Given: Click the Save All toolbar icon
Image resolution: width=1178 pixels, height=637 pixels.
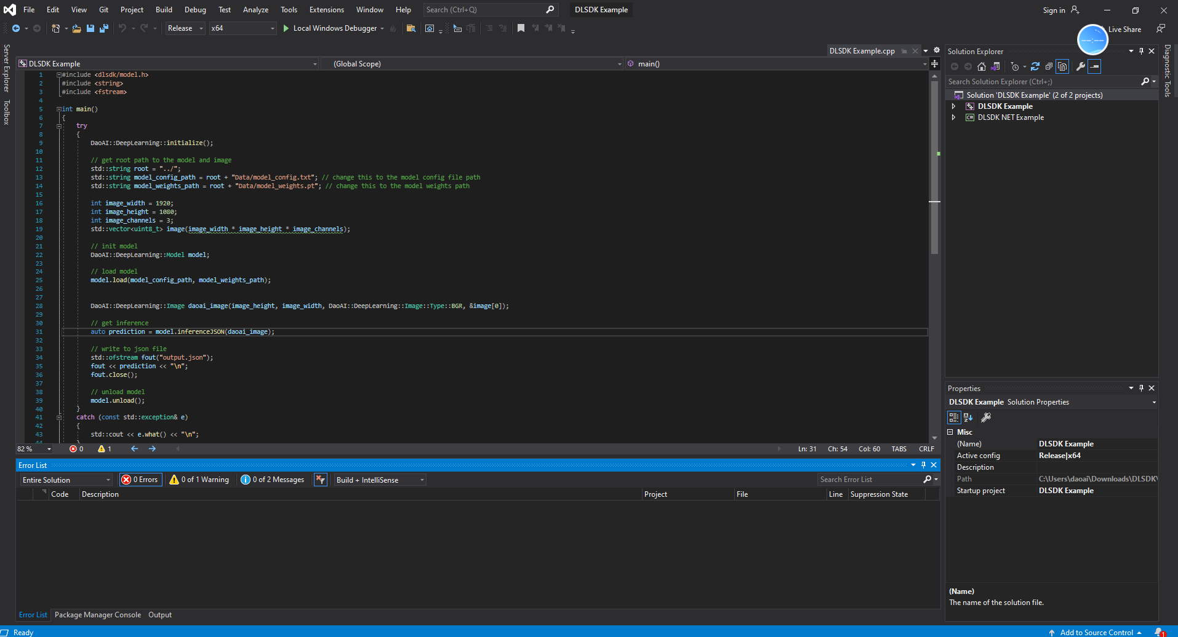Looking at the screenshot, I should [103, 28].
